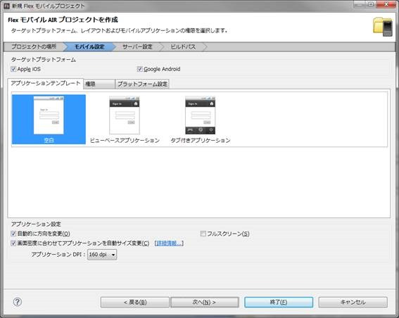
Task: Select the tabbed application template icon
Action: 201,115
